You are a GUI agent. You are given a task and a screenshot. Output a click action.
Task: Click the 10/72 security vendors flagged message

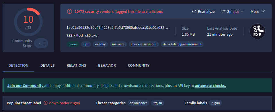click(x=119, y=11)
